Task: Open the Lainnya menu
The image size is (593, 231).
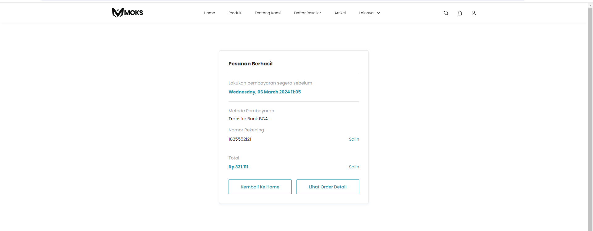Action: [x=366, y=13]
